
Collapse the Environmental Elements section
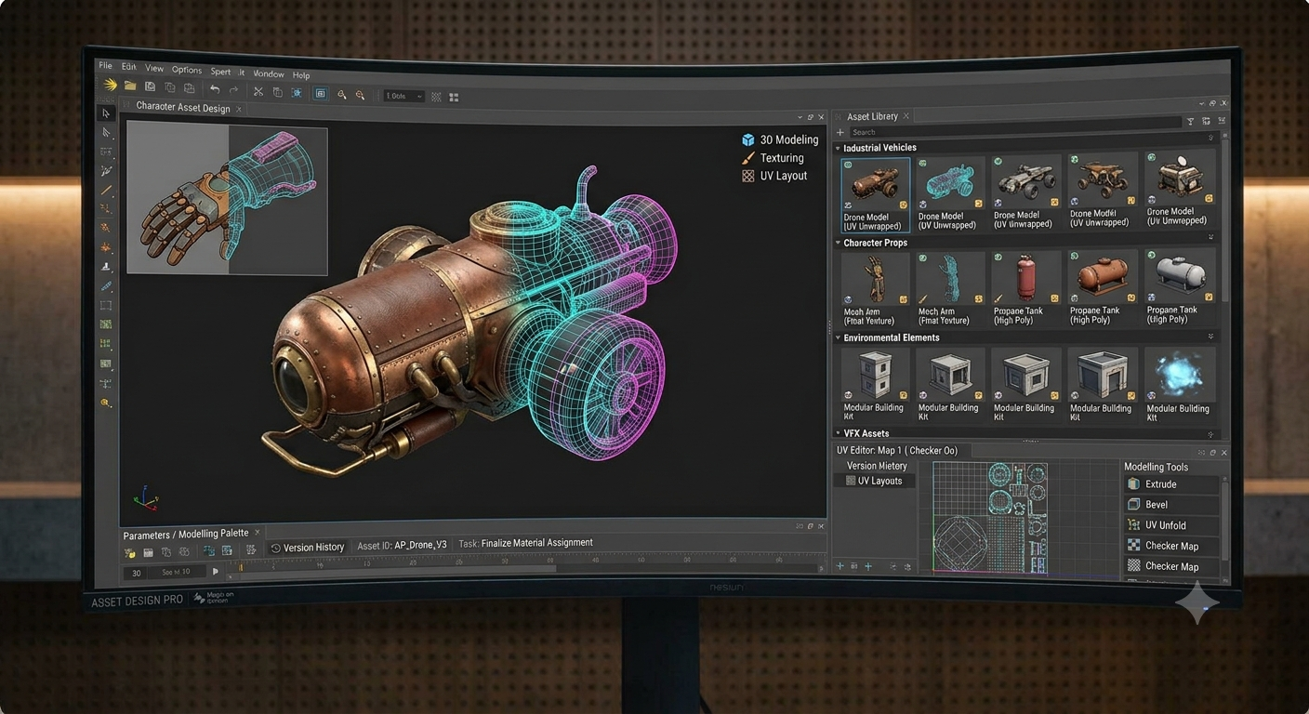[838, 337]
